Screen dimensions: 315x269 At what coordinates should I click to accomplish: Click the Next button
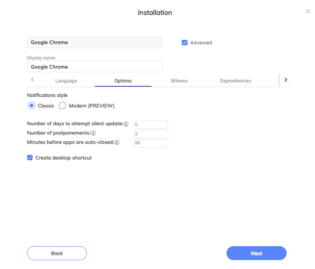pos(256,253)
